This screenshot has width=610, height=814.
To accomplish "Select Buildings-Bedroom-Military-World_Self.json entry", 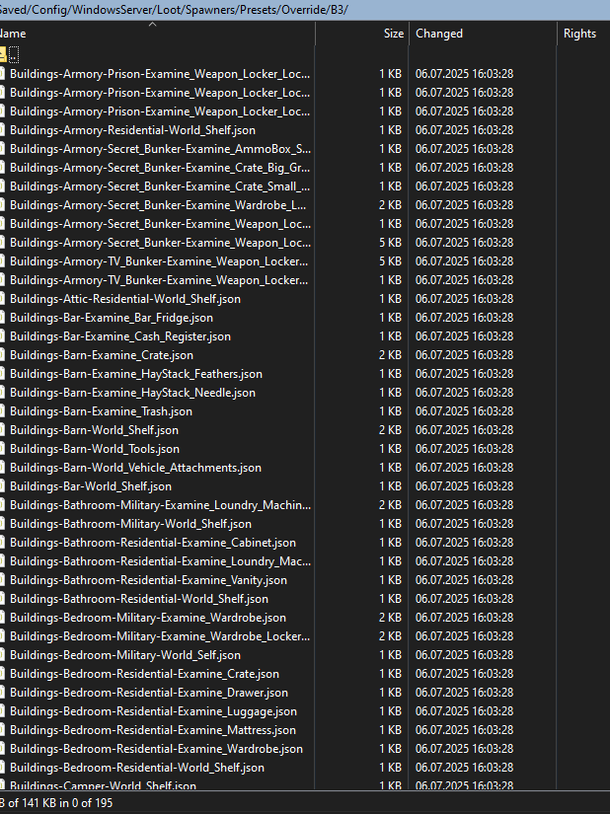I will [x=125, y=655].
